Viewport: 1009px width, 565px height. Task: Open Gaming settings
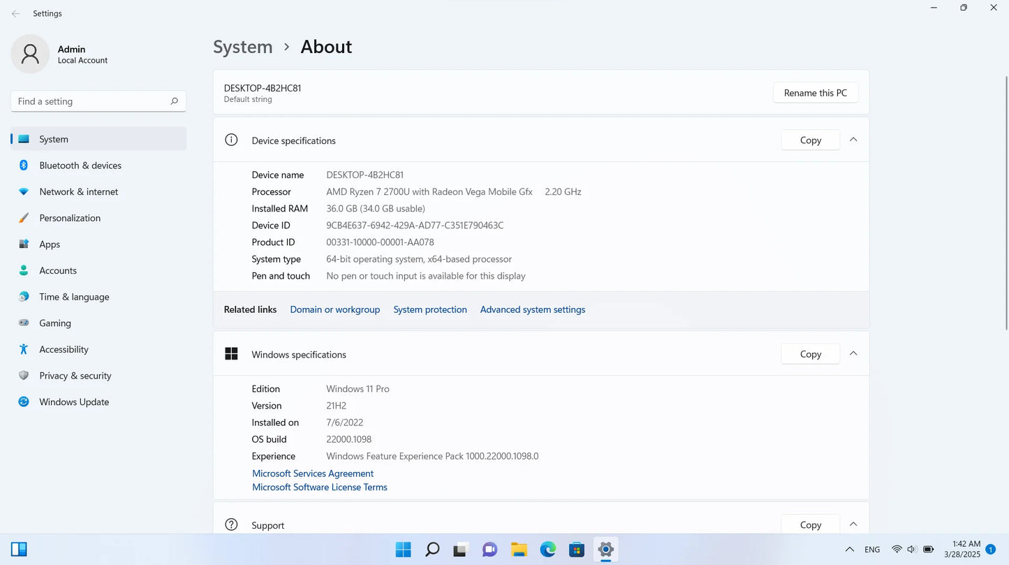tap(54, 323)
